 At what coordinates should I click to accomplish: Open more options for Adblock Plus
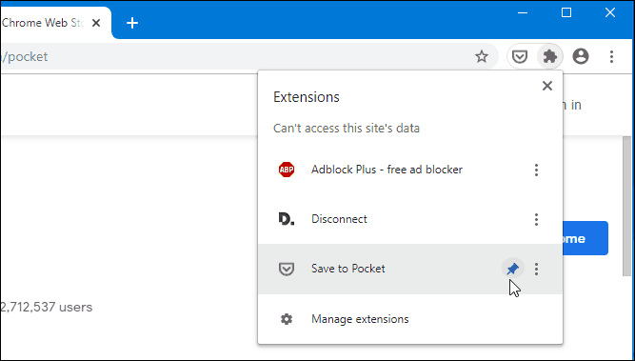click(x=536, y=170)
